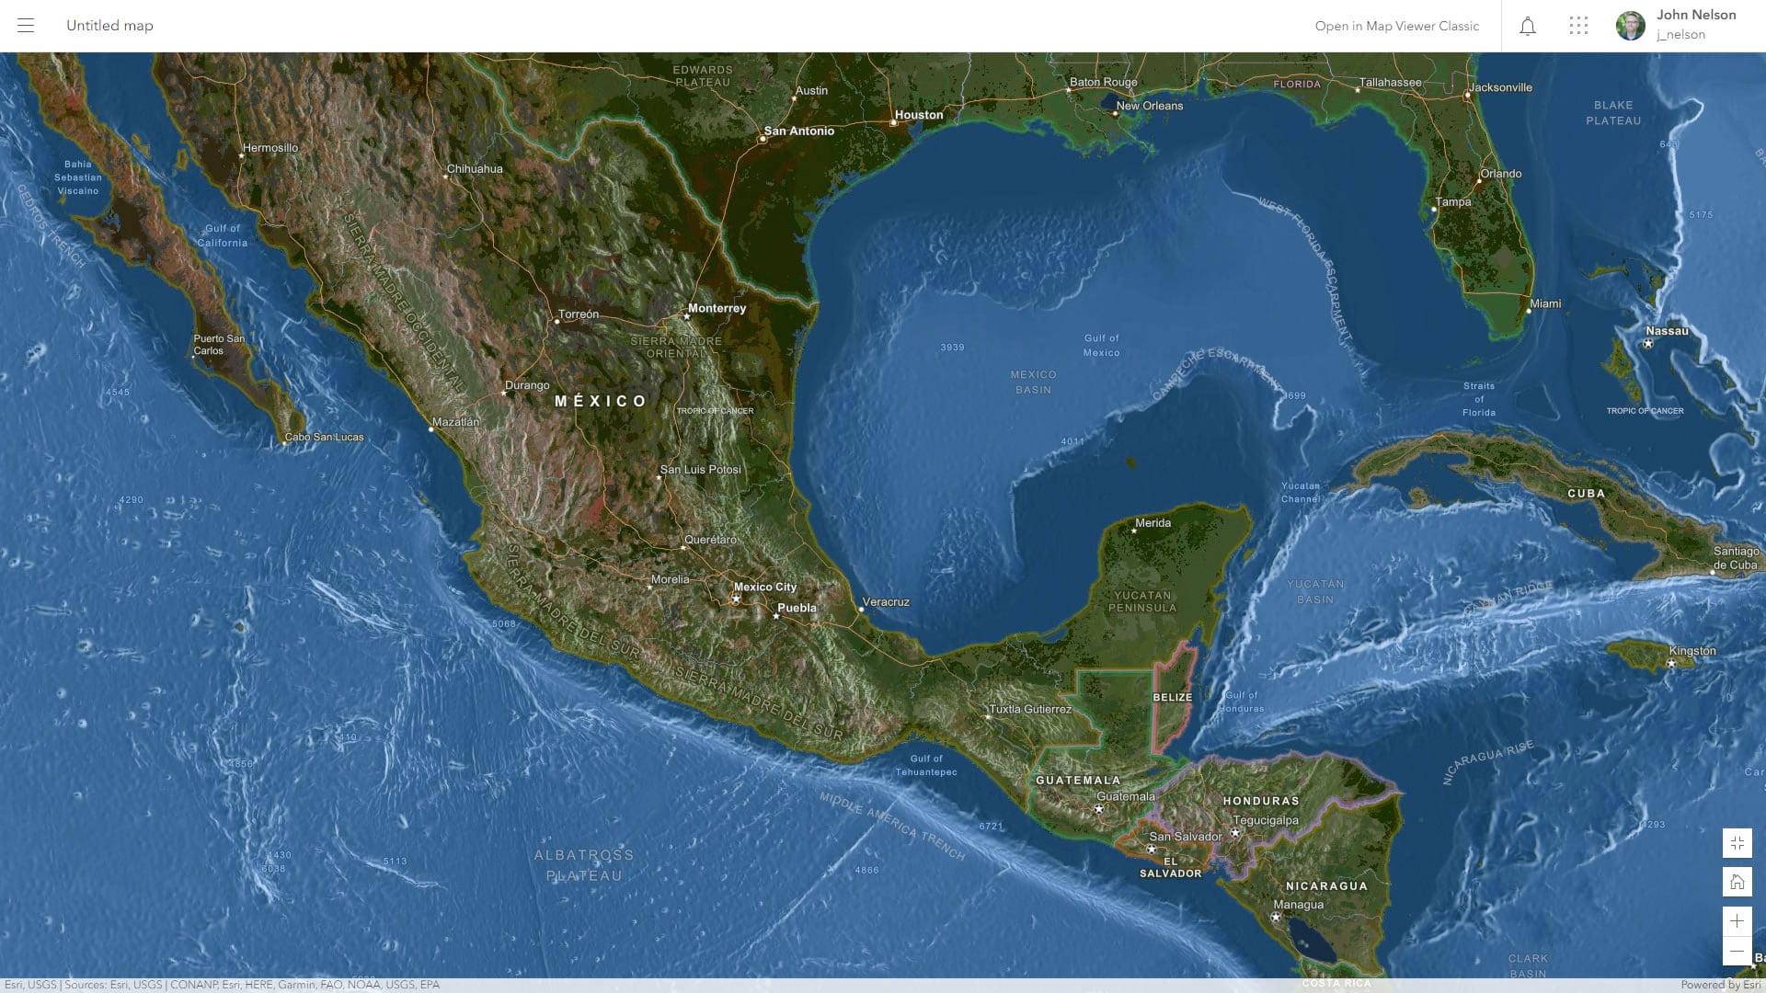Click the Open in Map Viewer Classic link

point(1396,26)
